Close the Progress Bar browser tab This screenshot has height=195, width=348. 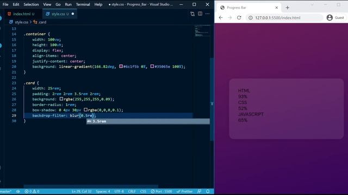coord(277,8)
